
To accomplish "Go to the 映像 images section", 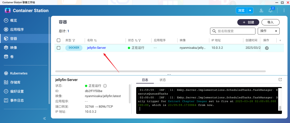I will (14, 48).
